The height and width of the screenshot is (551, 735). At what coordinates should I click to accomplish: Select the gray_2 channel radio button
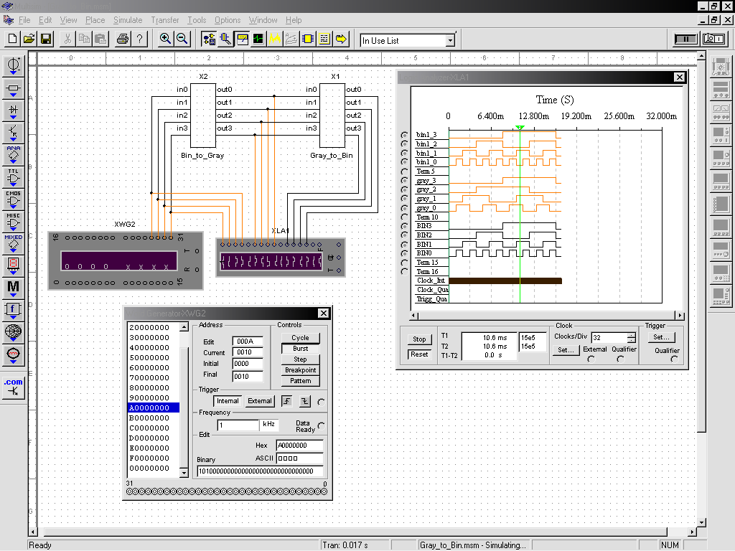[404, 190]
